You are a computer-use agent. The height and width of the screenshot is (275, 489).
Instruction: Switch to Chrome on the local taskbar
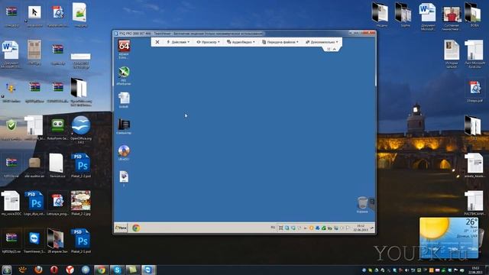[x=101, y=270]
